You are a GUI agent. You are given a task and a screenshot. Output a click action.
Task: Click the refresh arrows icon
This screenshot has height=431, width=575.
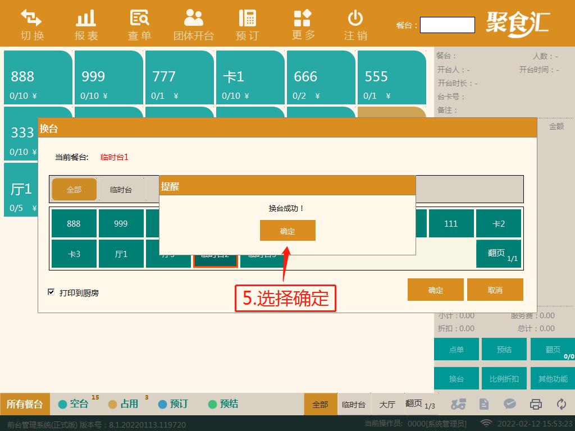562,404
